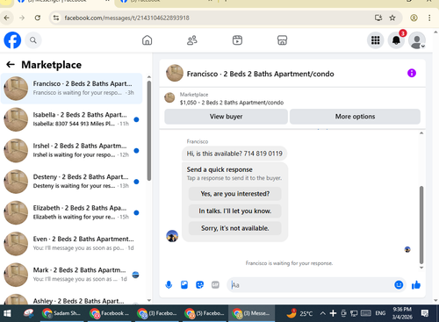Viewport: 439px width, 322px height.
Task: Open Windows Start button
Action: [x=7, y=313]
